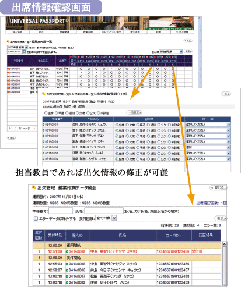Open reason dropdown for student 06180001
The image size is (241, 287).
(x=208, y=147)
